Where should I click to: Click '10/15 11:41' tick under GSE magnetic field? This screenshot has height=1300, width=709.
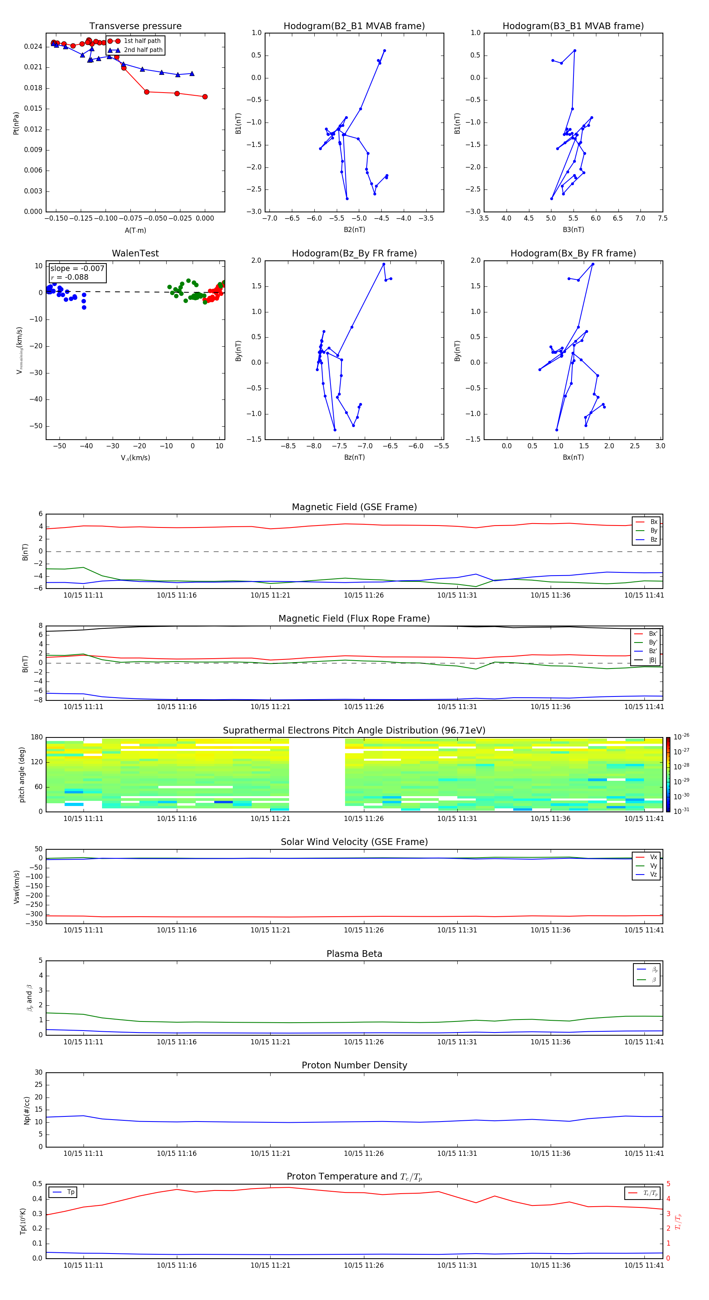pos(644,596)
